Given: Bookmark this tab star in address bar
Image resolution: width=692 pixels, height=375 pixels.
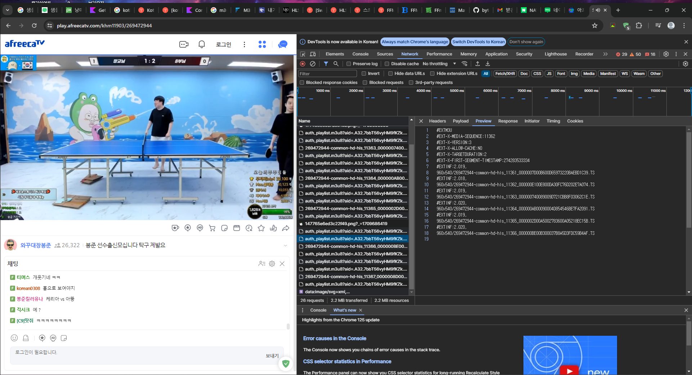Looking at the screenshot, I should (x=595, y=26).
